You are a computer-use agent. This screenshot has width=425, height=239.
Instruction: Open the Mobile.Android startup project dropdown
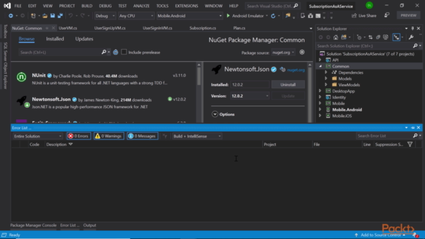pyautogui.click(x=189, y=16)
